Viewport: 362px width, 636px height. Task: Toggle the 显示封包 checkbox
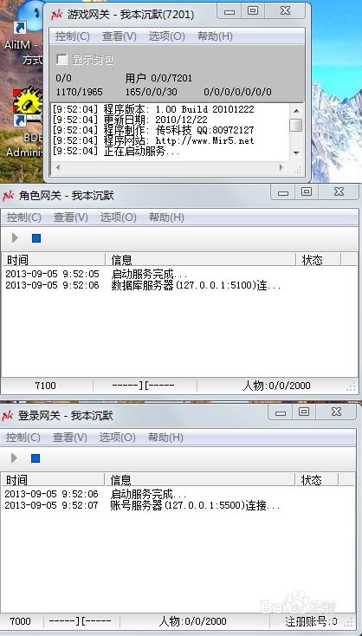point(62,60)
